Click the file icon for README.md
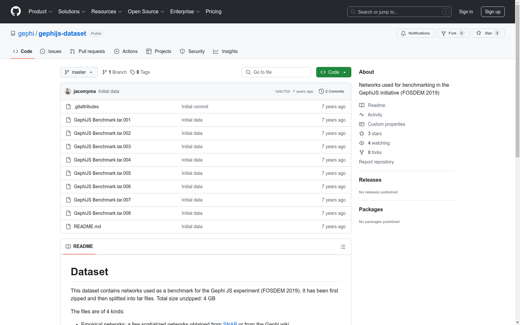 tap(68, 227)
